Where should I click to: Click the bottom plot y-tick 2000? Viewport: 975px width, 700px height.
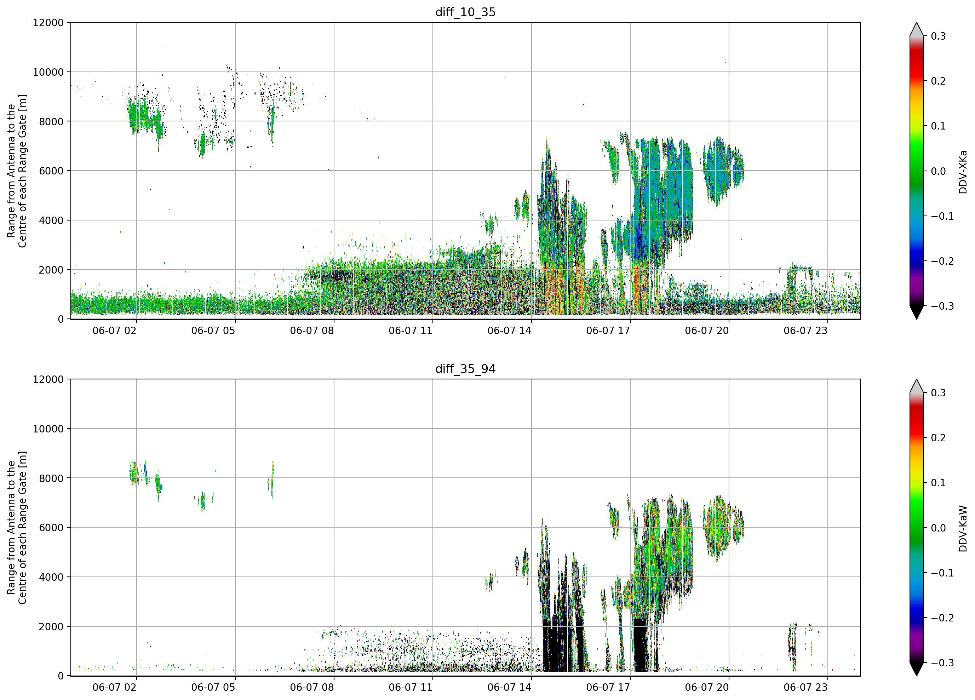point(51,627)
